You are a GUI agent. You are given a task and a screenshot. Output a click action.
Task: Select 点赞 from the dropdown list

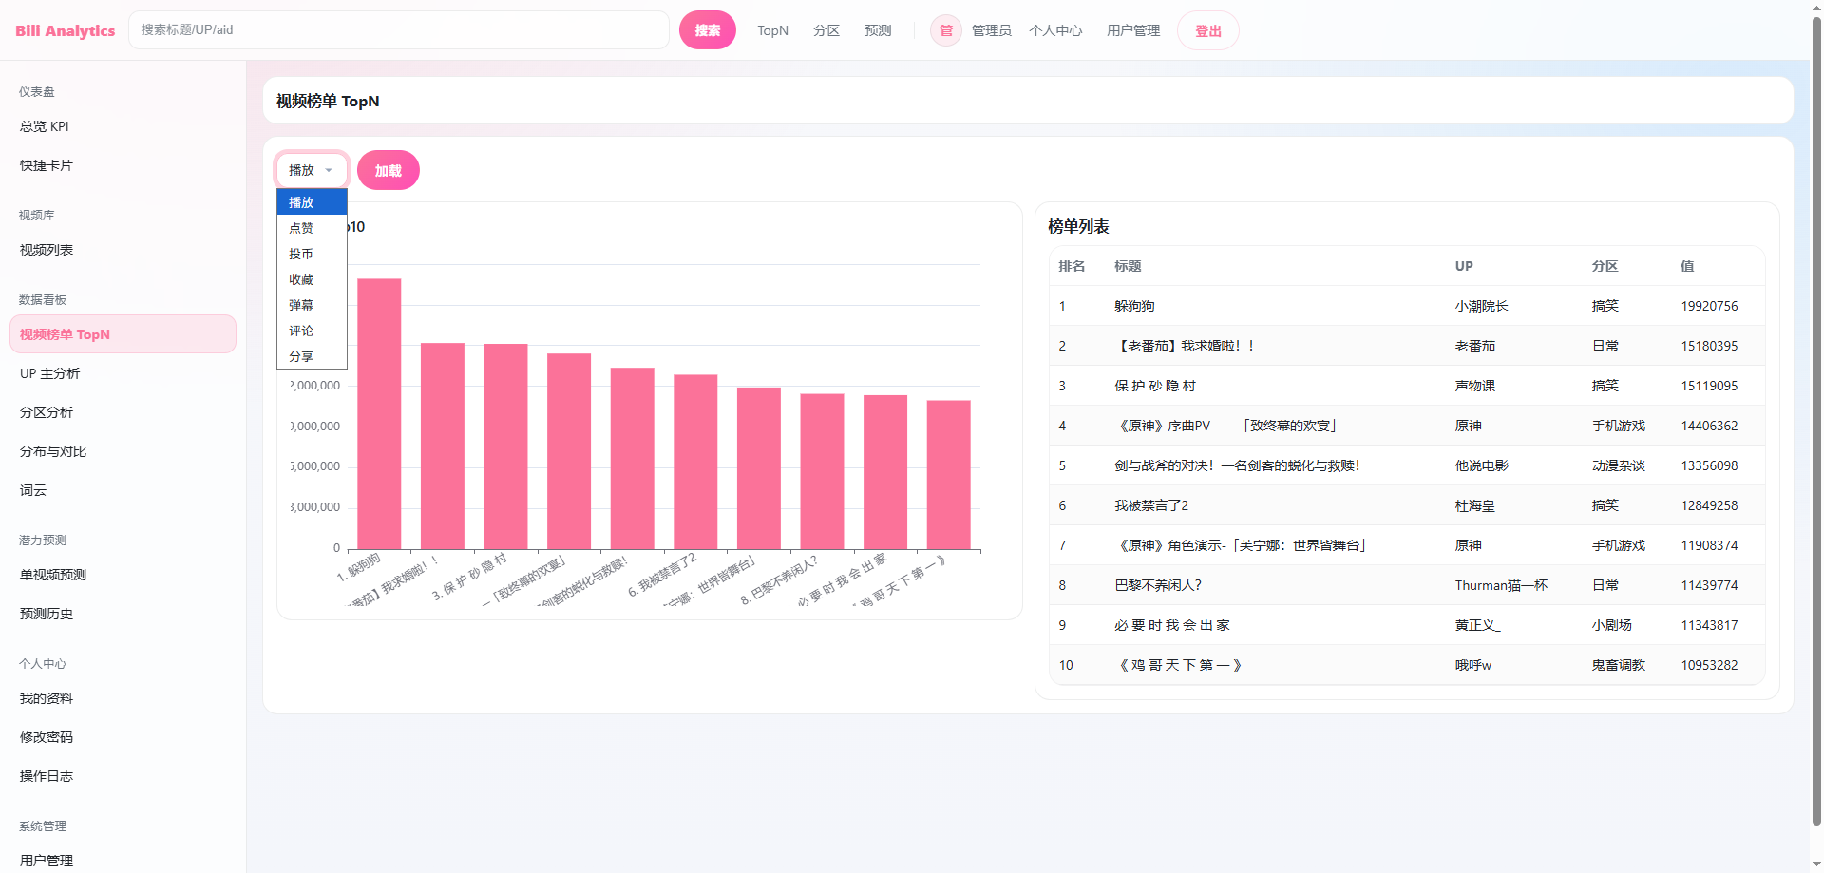(301, 228)
